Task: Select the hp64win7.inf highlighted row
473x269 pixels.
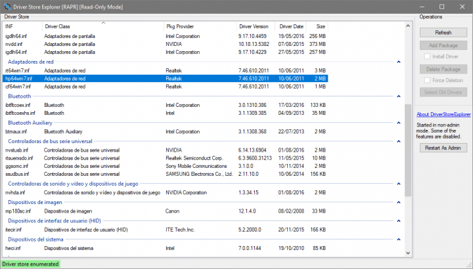Action: pos(166,79)
